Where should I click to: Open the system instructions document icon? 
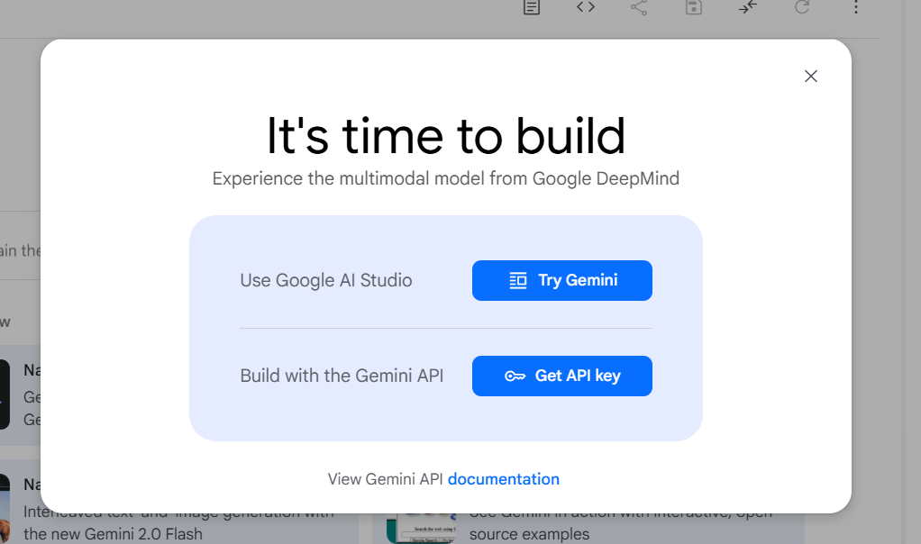click(x=533, y=8)
